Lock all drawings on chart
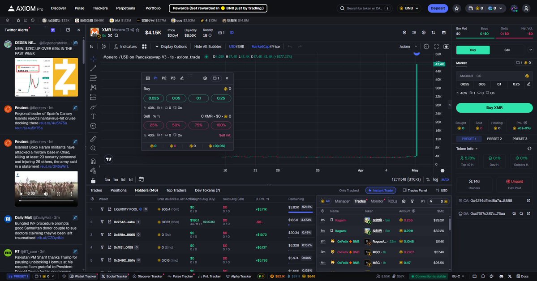The height and width of the screenshot is (281, 537). click(93, 180)
